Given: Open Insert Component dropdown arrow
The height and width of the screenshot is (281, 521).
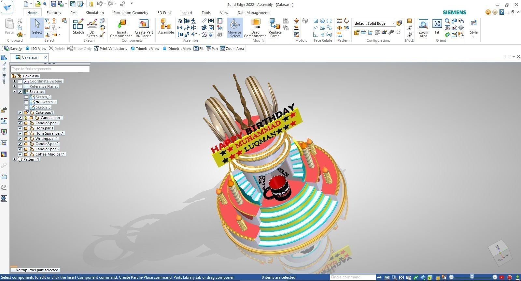Looking at the screenshot, I should click(131, 36).
